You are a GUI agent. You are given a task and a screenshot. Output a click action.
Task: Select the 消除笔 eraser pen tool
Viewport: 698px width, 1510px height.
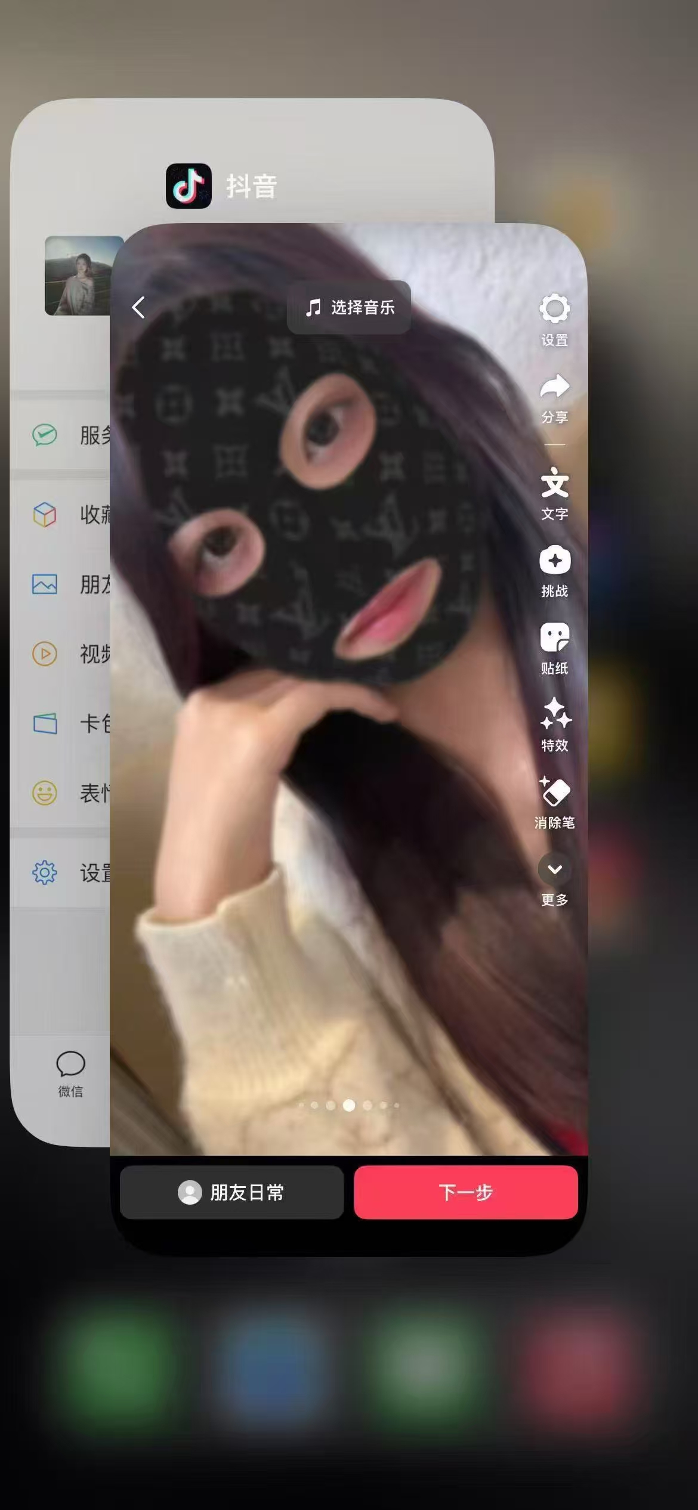coord(555,791)
